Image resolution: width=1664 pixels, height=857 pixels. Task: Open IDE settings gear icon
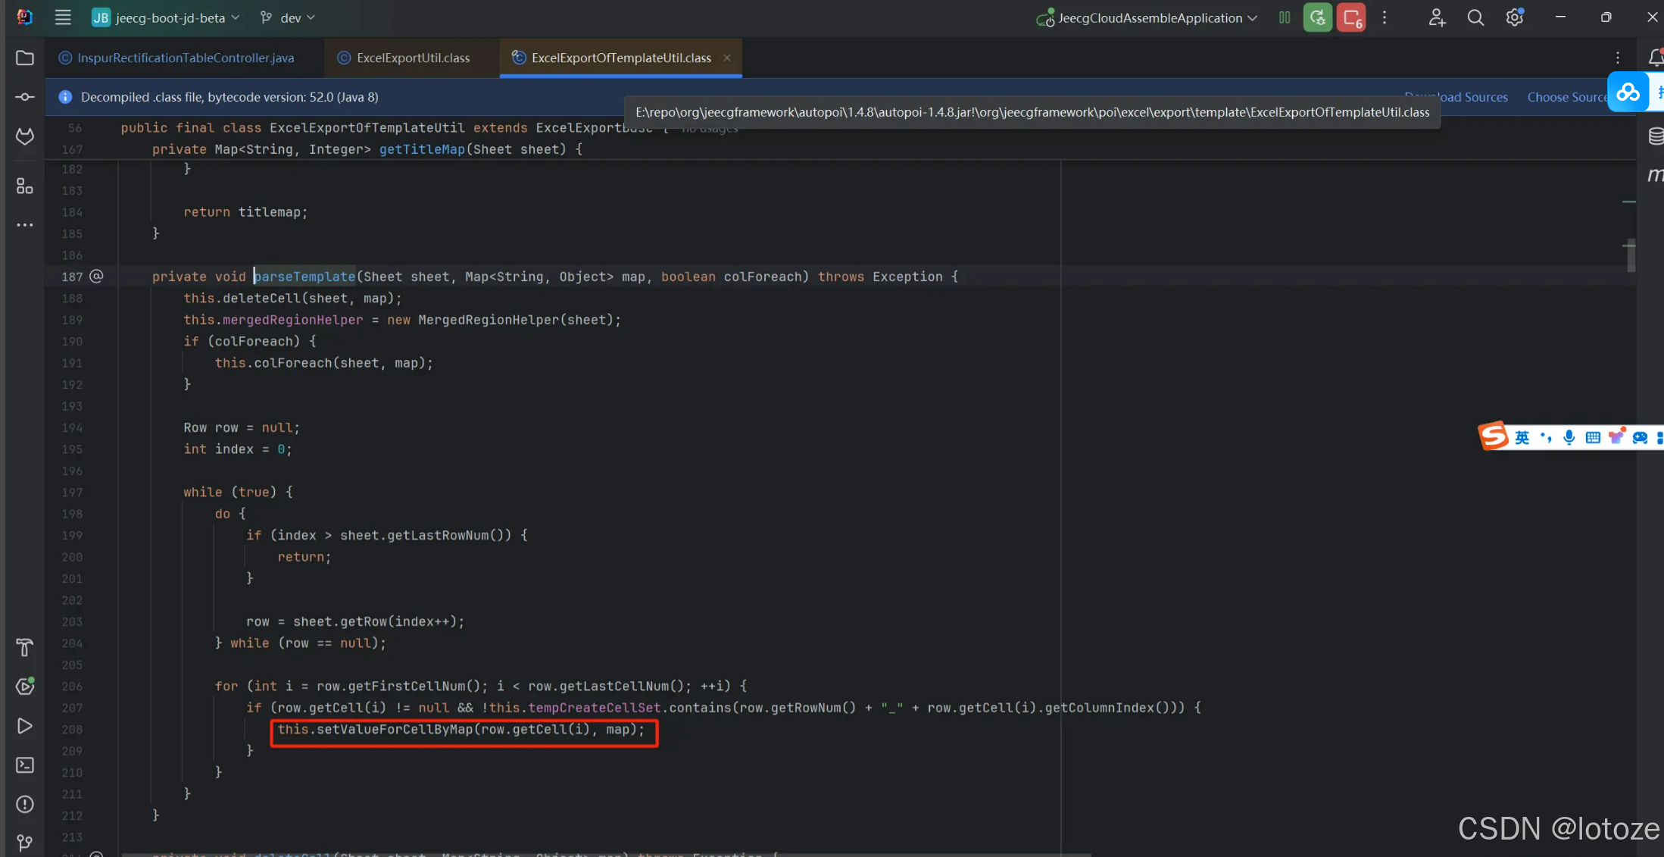(x=1514, y=18)
